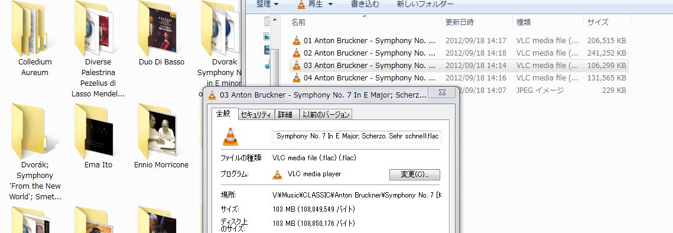The height and width of the screenshot is (233, 673).
Task: Click VLC cone icon of track 04
Action: tap(296, 78)
